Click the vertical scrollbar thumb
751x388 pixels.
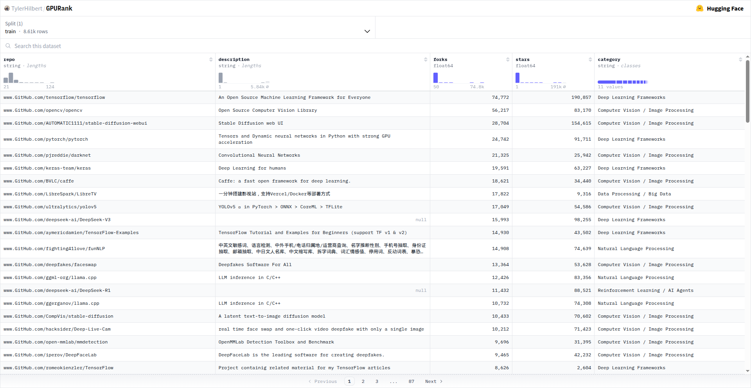pos(747,91)
